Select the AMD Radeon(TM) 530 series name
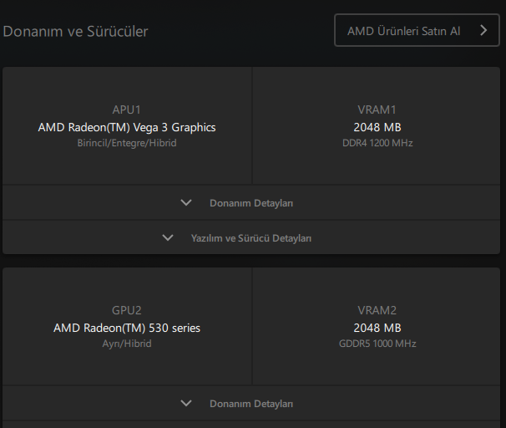The height and width of the screenshot is (428, 506). tap(127, 328)
